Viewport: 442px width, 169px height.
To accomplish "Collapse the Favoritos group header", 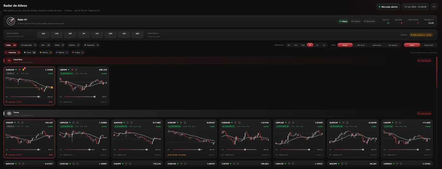I will [219, 60].
